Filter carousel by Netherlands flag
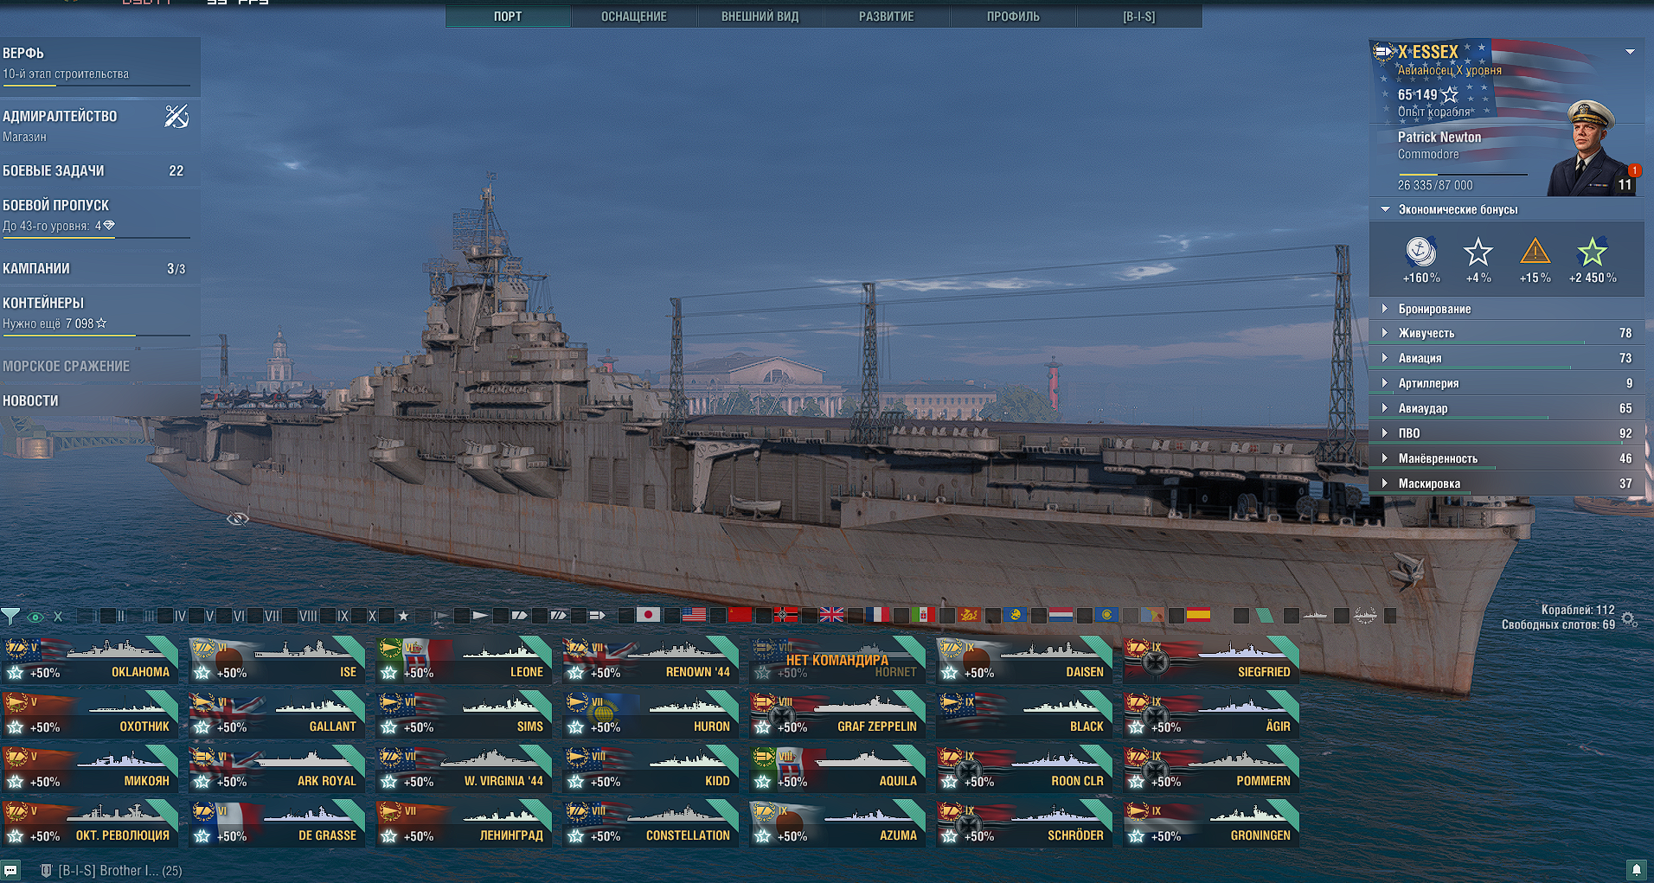This screenshot has height=883, width=1654. pyautogui.click(x=1061, y=615)
